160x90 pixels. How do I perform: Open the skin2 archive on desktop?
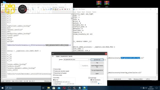click(x=107, y=4)
